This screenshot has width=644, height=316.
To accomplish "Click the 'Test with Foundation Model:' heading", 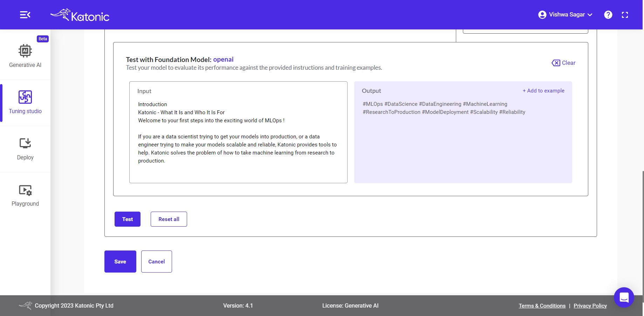I will point(169,60).
